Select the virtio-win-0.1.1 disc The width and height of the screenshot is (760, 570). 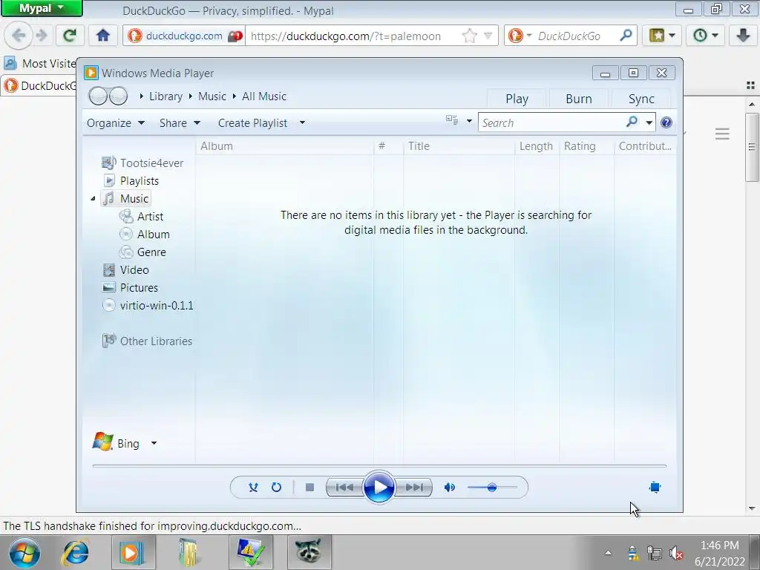coord(148,306)
